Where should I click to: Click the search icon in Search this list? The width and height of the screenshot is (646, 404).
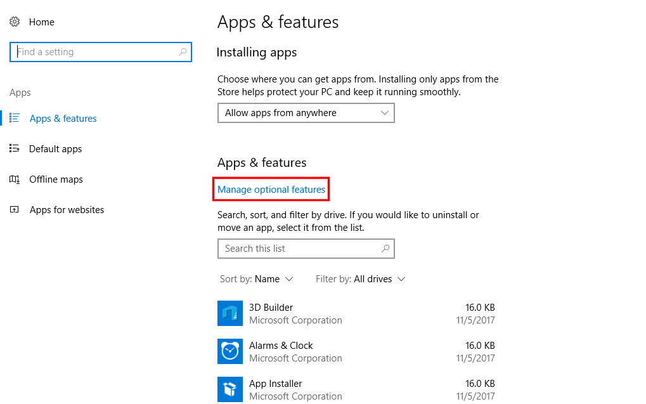coord(385,248)
